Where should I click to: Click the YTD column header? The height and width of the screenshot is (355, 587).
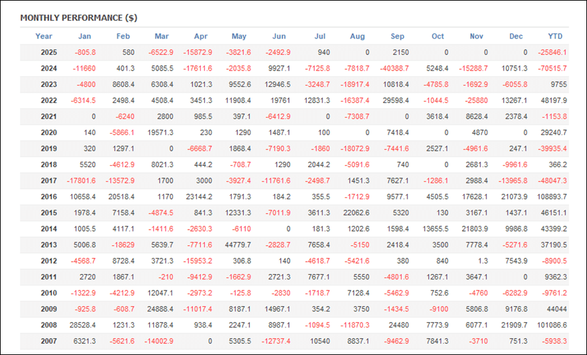click(x=555, y=37)
